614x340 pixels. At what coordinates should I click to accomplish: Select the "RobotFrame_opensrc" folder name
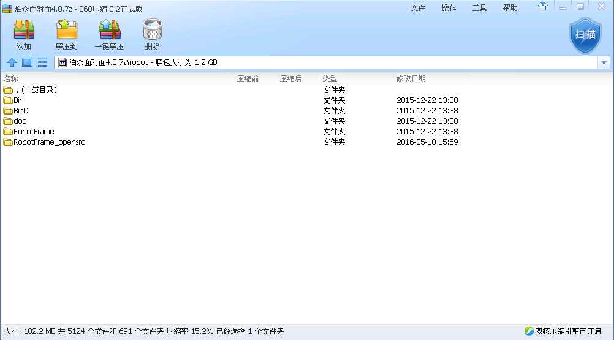coord(49,142)
